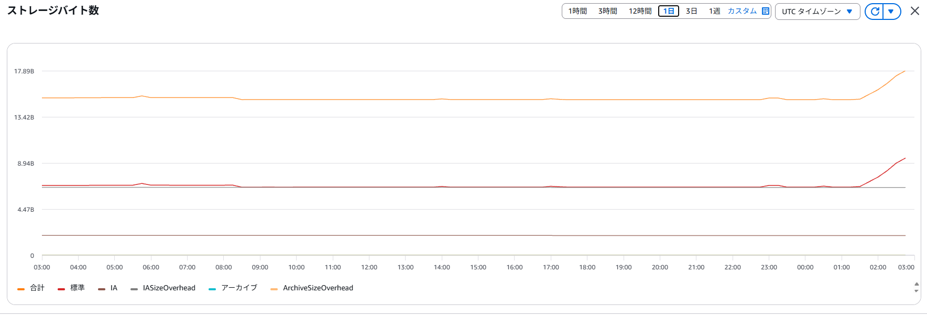
Task: Select the 1日 time range
Action: point(669,11)
